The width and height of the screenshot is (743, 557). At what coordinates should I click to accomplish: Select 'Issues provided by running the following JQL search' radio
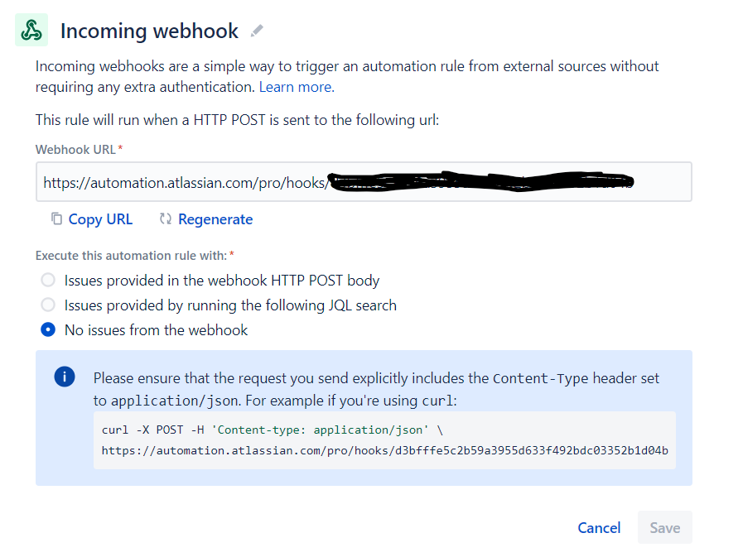coord(48,305)
